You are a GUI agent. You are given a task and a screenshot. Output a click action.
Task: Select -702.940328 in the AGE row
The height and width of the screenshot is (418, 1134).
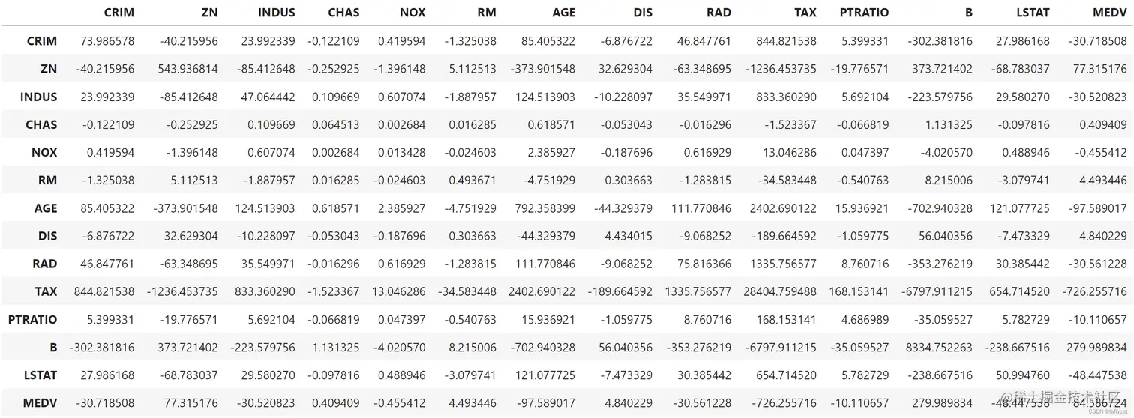click(940, 208)
